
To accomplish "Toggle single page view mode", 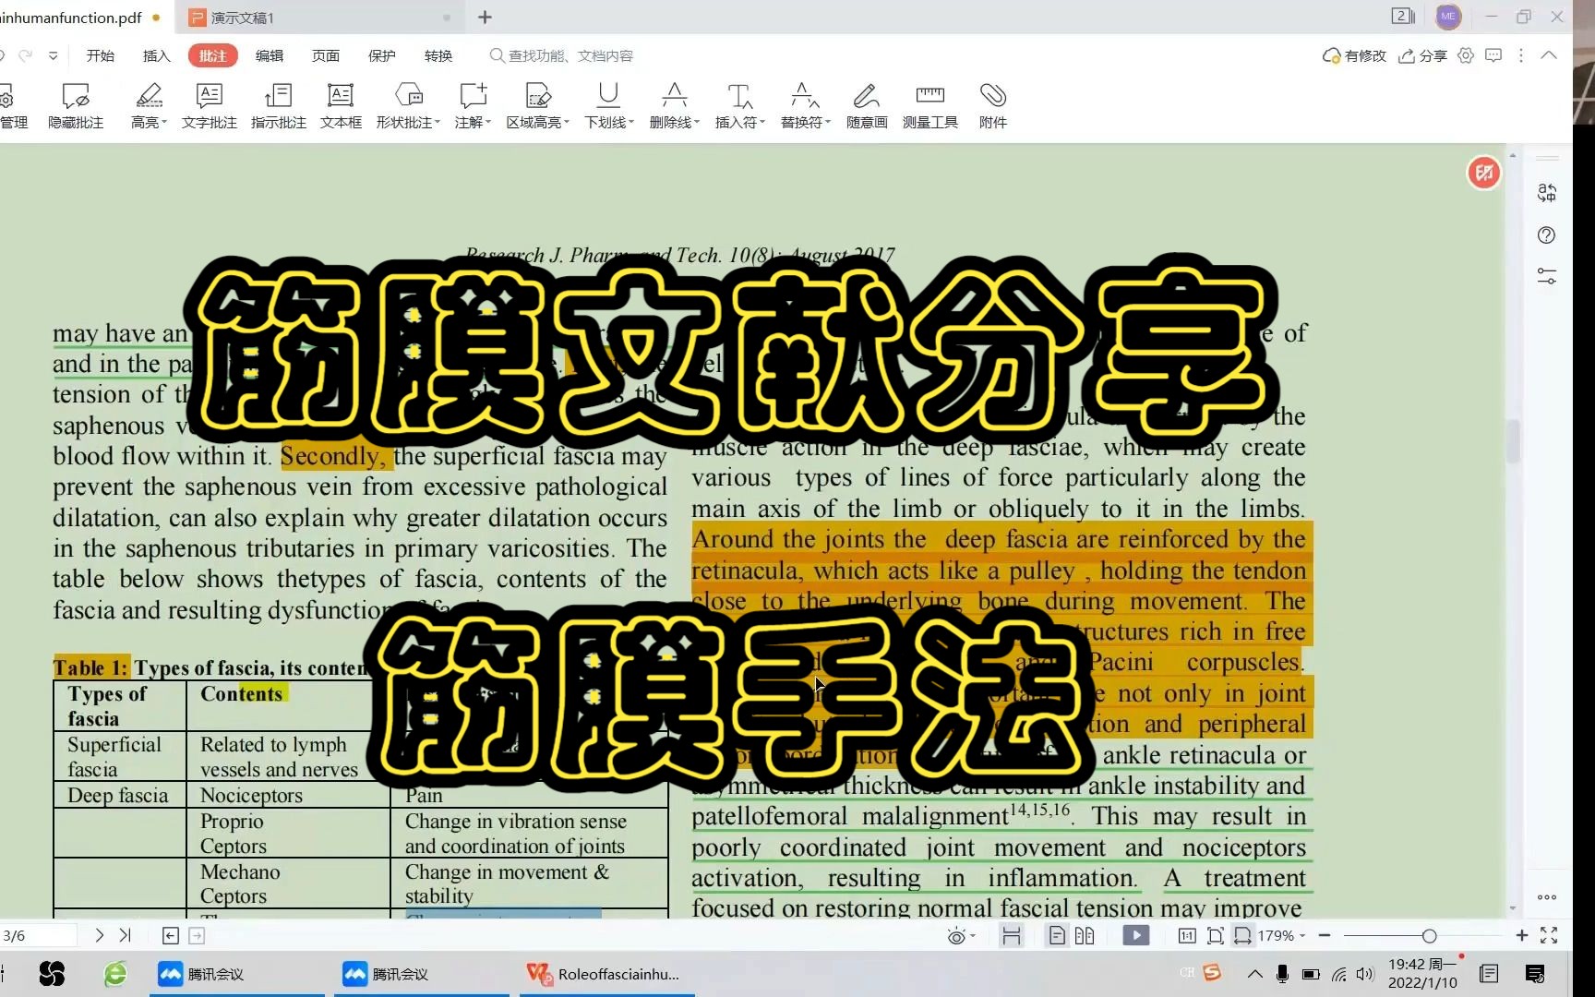I will click(1057, 935).
